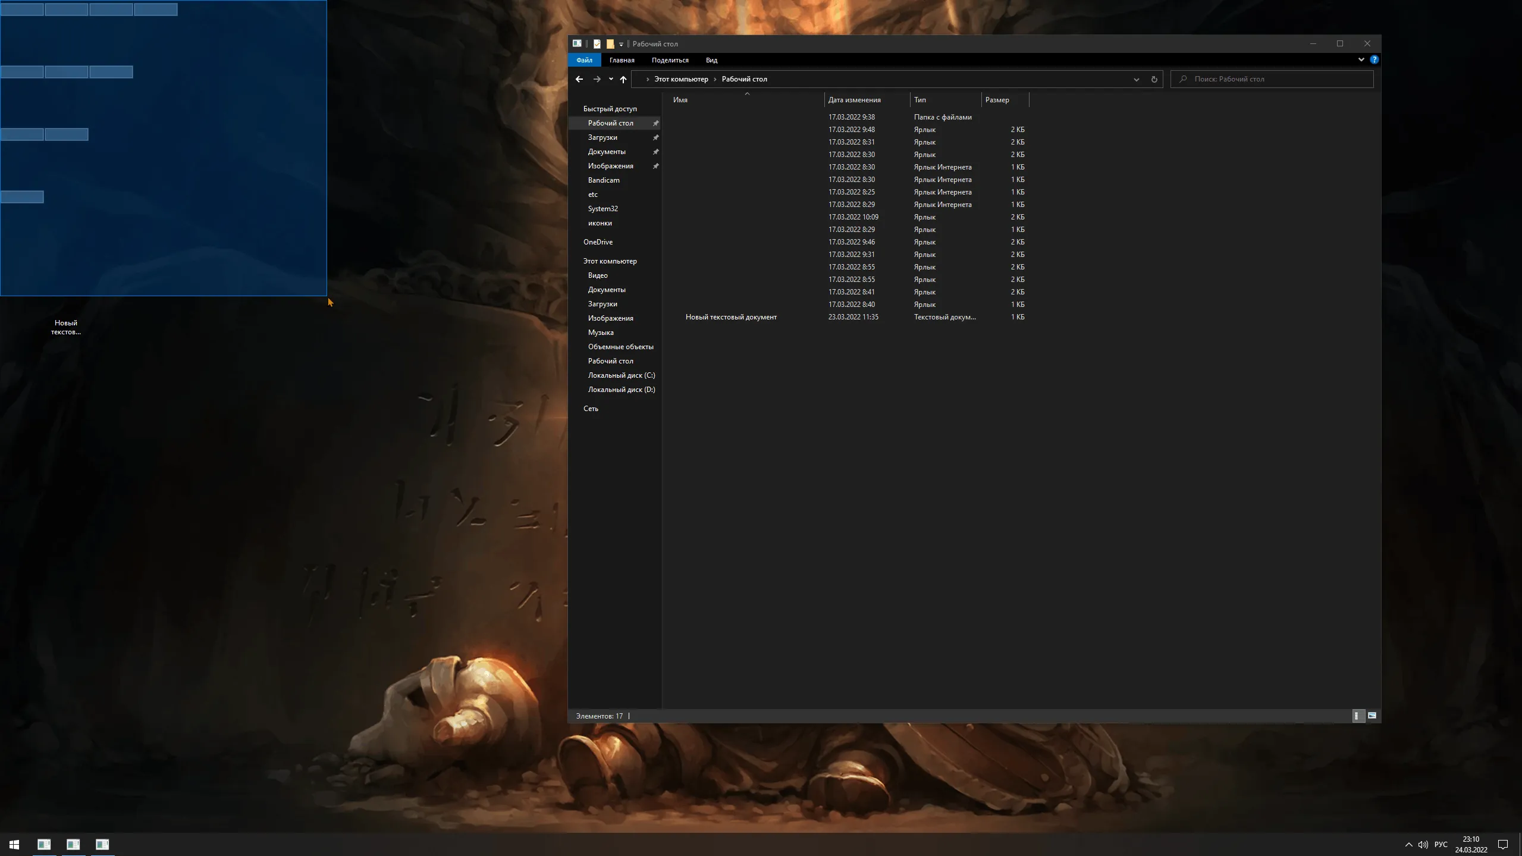This screenshot has height=856, width=1522.
Task: Click the Поиск: Рабочий стол search field
Action: coord(1272,79)
